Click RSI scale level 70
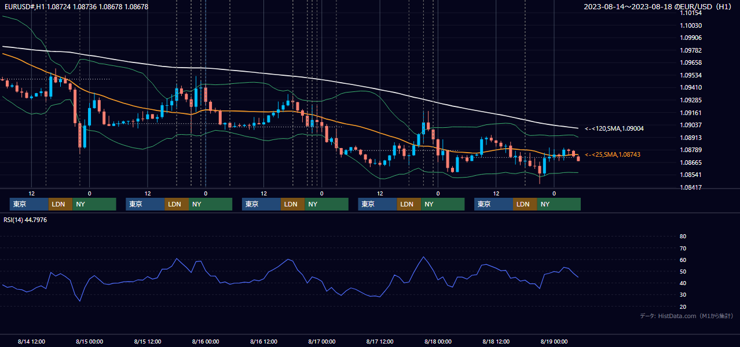The height and width of the screenshot is (347, 740). point(683,248)
